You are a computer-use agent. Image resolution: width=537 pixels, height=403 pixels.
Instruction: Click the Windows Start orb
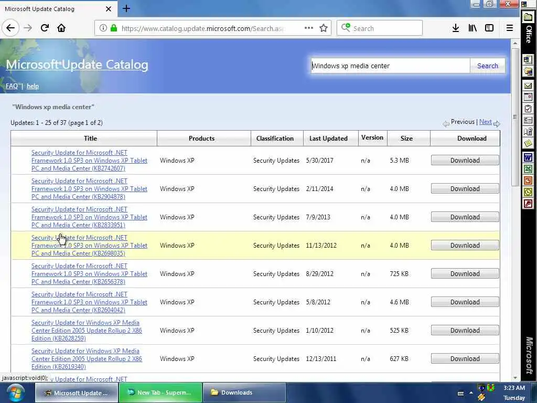click(15, 393)
